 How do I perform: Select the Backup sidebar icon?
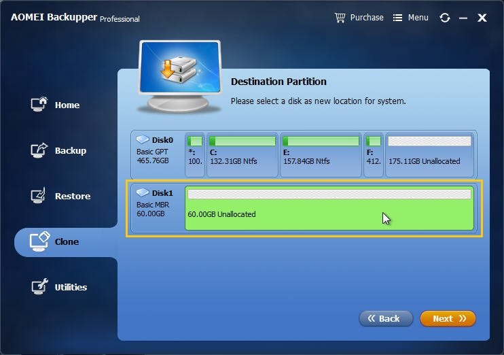point(39,150)
